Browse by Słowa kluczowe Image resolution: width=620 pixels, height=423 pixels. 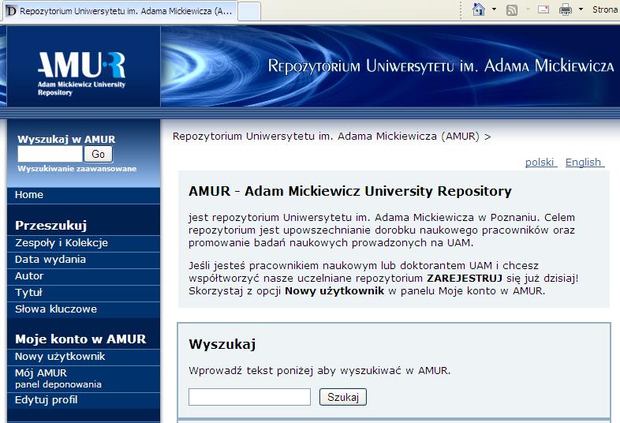[84, 309]
